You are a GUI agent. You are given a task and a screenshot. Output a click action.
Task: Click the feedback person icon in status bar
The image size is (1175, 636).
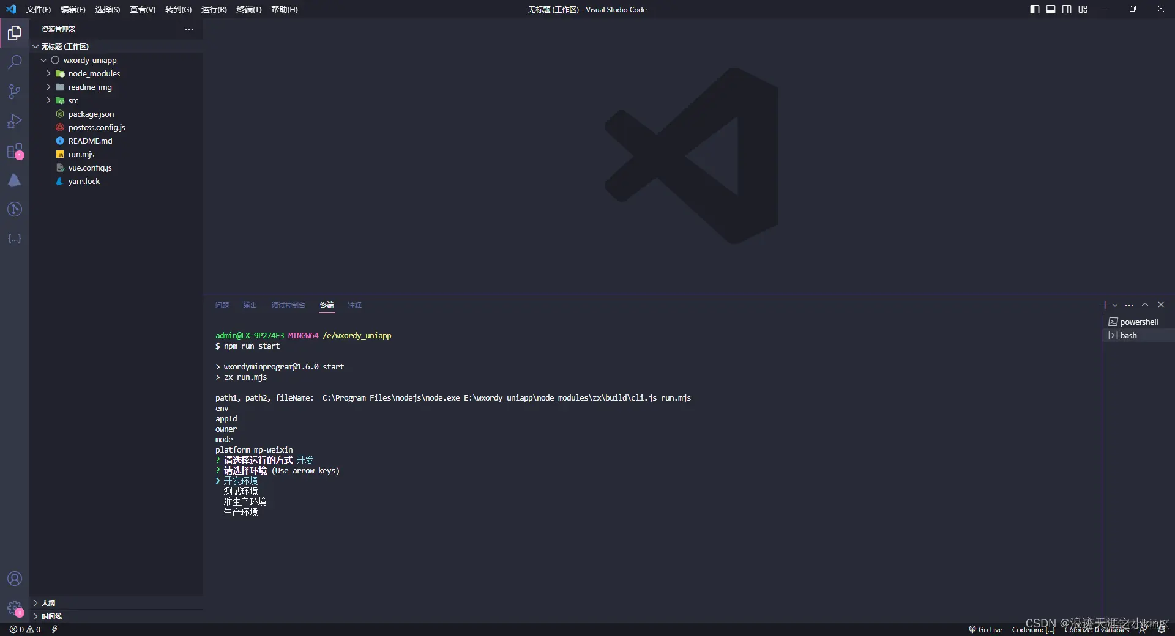(1143, 629)
